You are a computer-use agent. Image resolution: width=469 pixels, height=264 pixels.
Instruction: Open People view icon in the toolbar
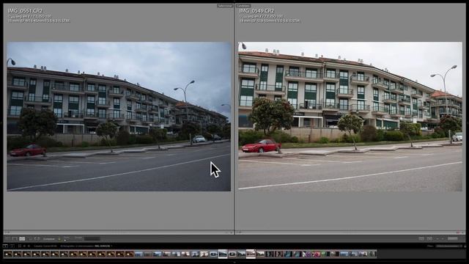pos(37,238)
